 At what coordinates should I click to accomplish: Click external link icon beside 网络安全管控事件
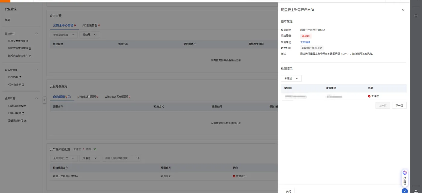pos(30,48)
